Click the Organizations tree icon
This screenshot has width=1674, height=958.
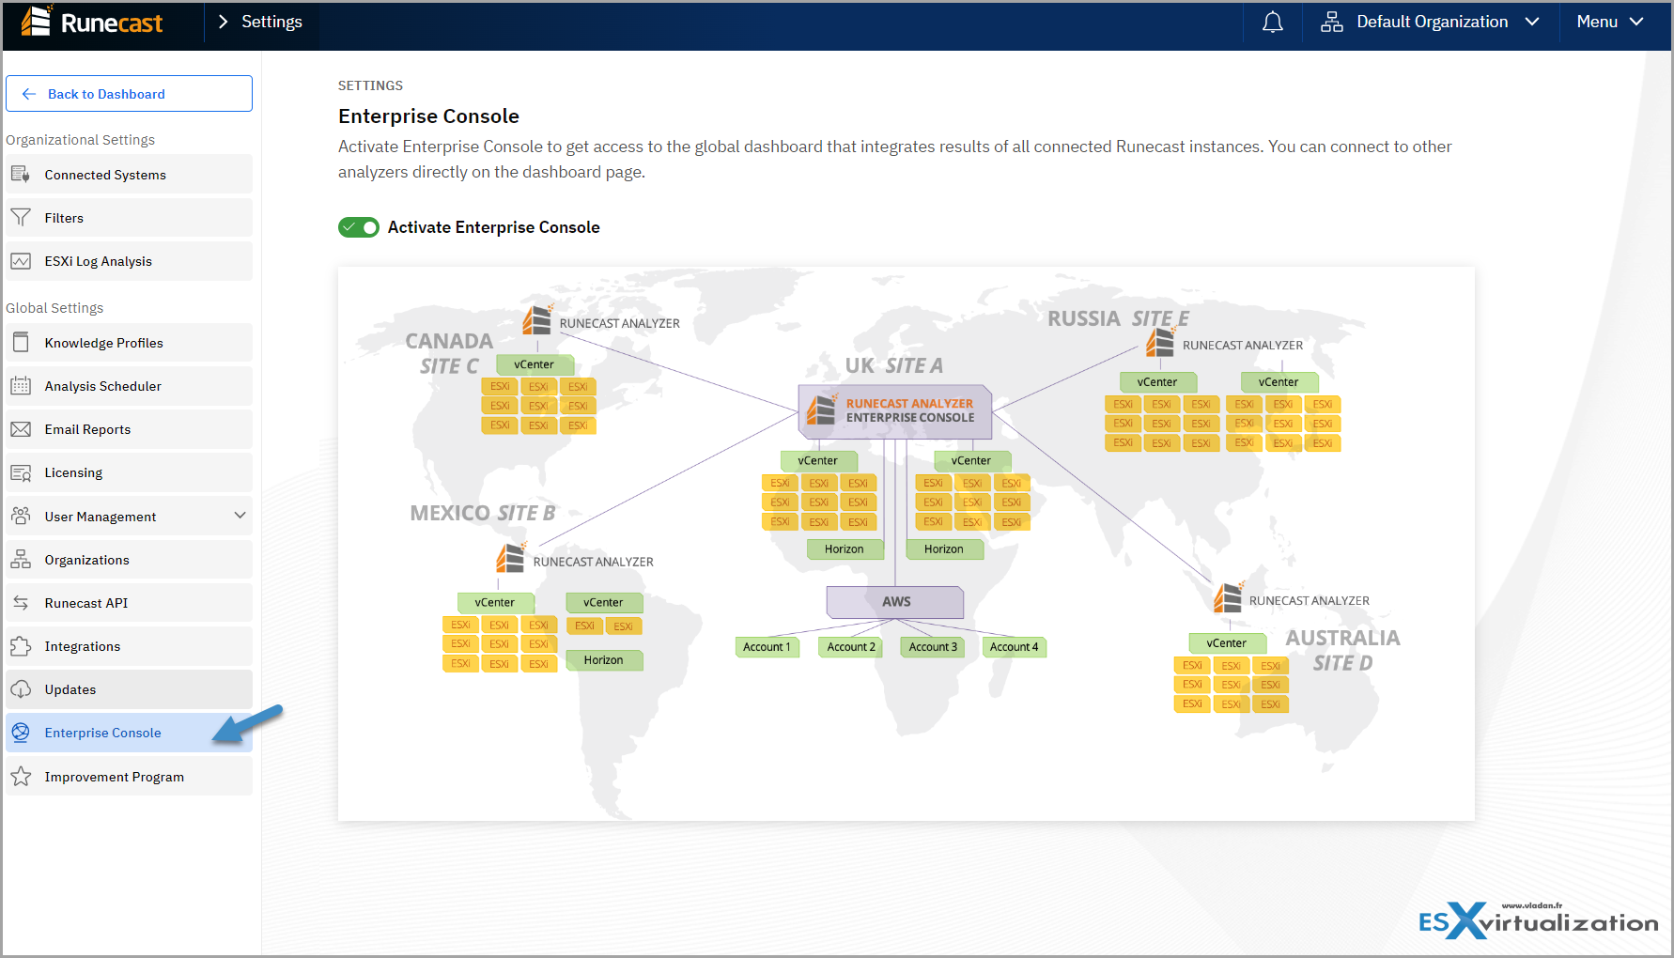pos(21,560)
